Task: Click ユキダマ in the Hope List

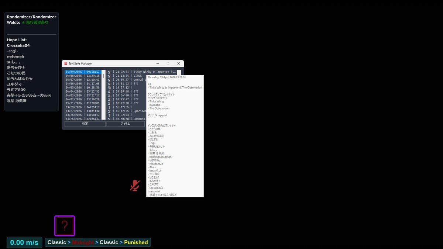Action: (14, 84)
